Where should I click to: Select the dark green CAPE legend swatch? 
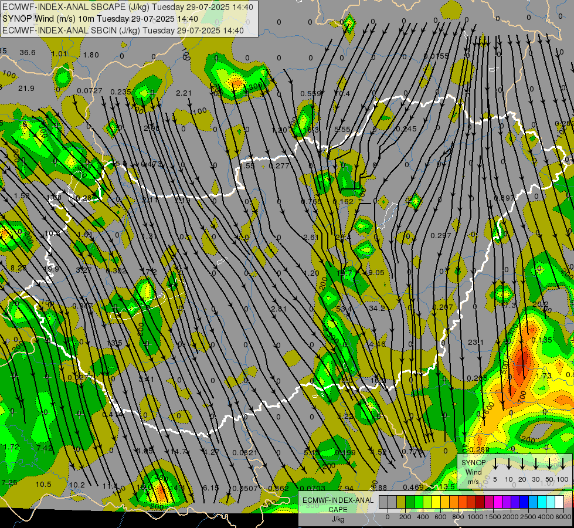pos(410,502)
